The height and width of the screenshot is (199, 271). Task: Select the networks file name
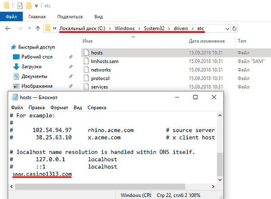[x=101, y=70]
